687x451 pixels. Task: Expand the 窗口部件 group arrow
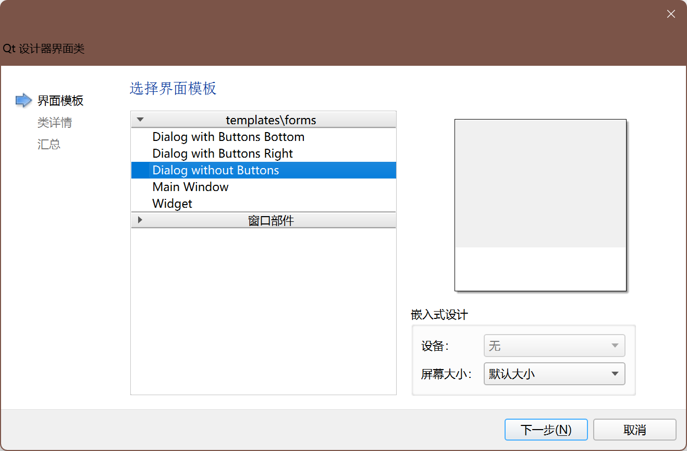coord(140,220)
